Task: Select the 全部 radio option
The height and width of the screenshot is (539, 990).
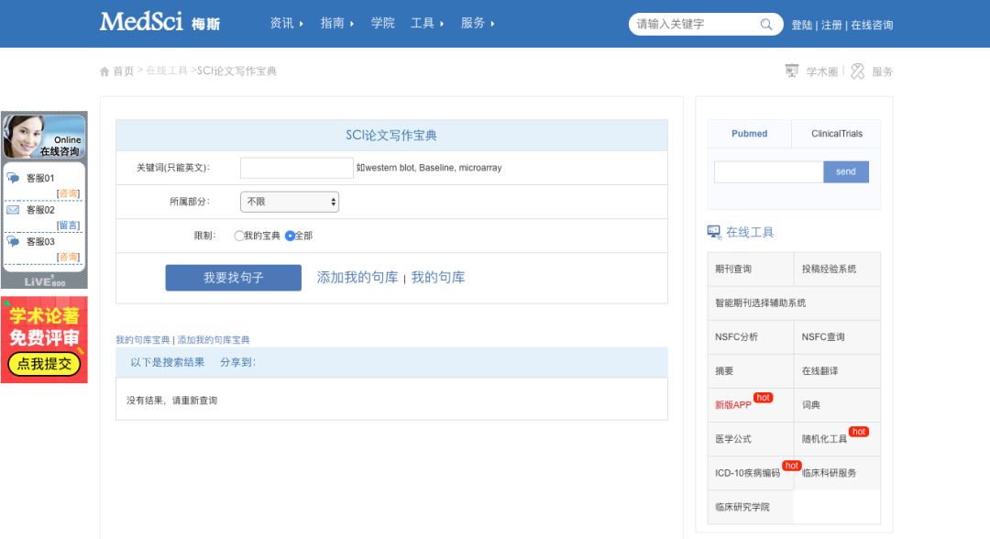Action: [x=289, y=236]
